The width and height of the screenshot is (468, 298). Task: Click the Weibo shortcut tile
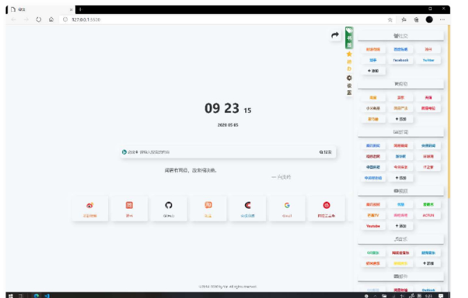tap(90, 209)
